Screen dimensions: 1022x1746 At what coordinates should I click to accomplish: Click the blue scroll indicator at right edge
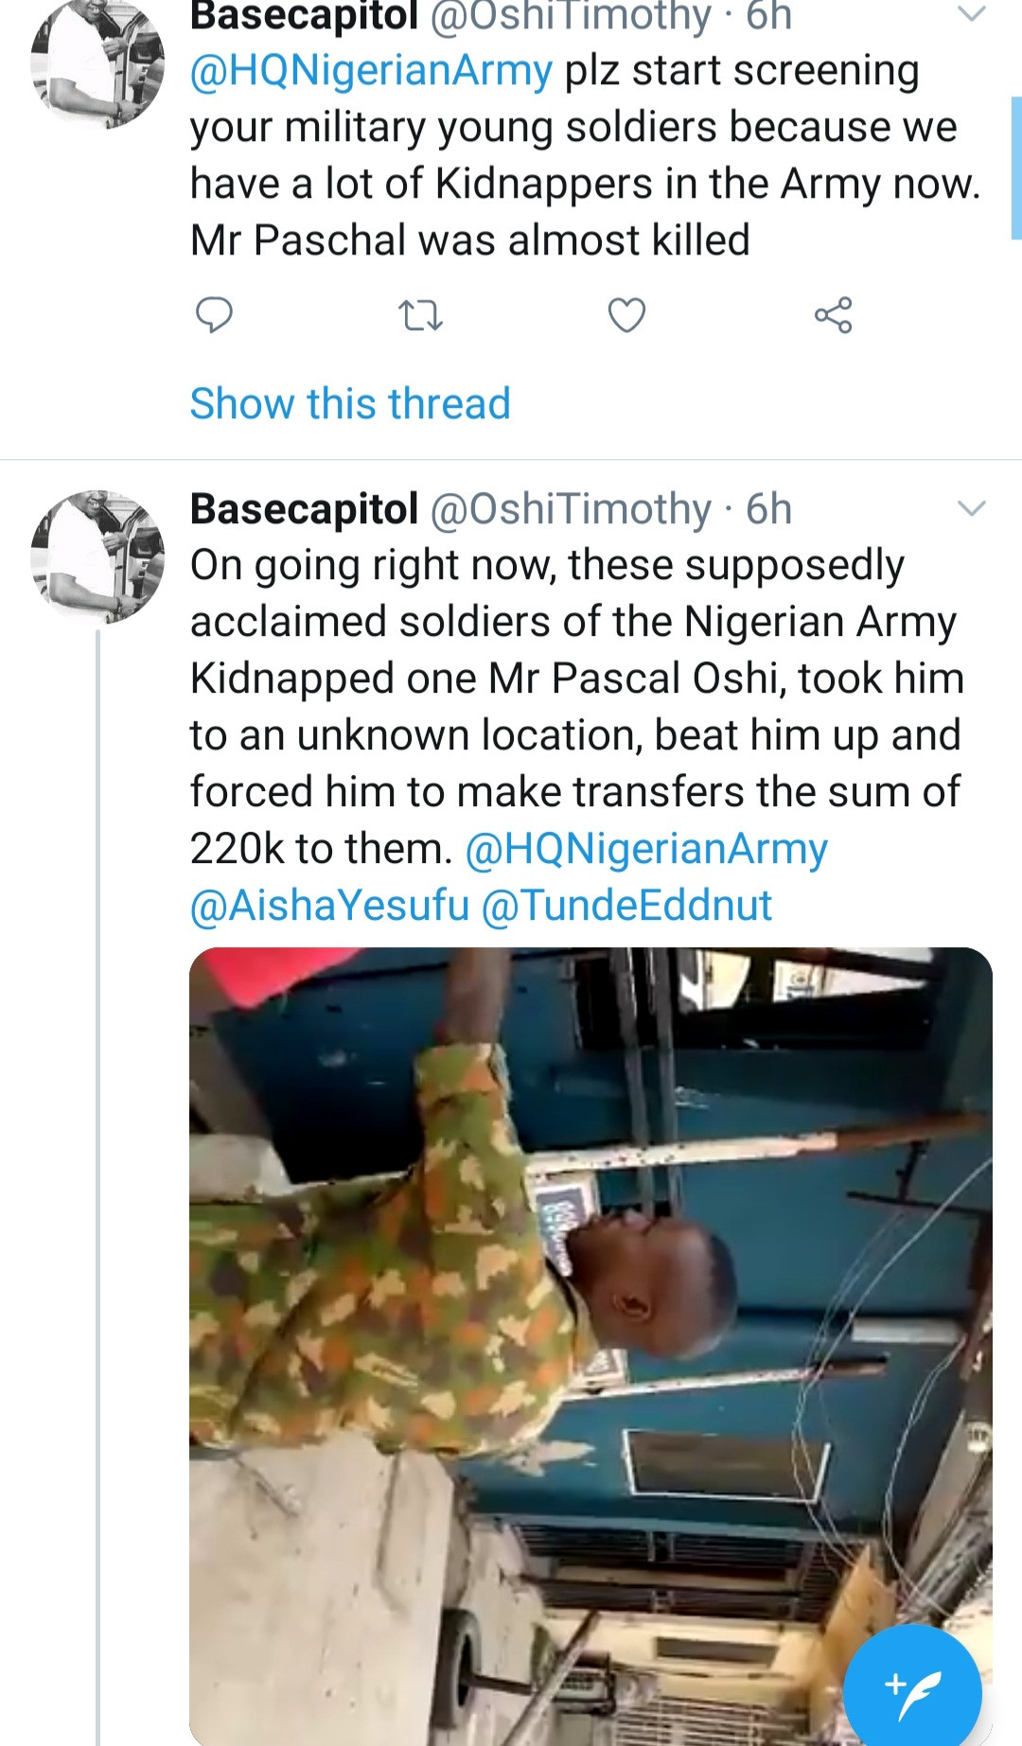(x=1015, y=168)
